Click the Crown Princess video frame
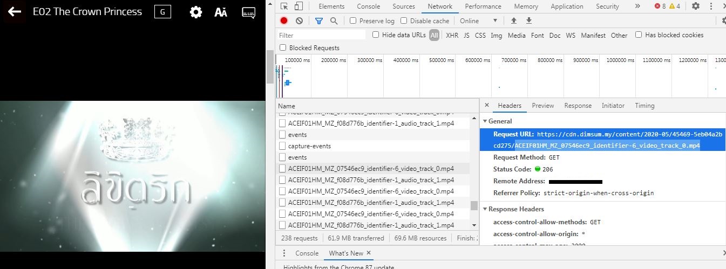 click(133, 176)
